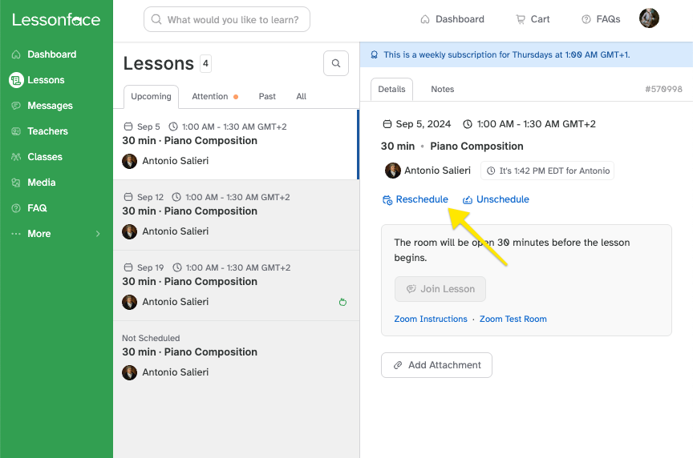Image resolution: width=693 pixels, height=458 pixels.
Task: Open Classes from the sidebar
Action: click(x=44, y=157)
